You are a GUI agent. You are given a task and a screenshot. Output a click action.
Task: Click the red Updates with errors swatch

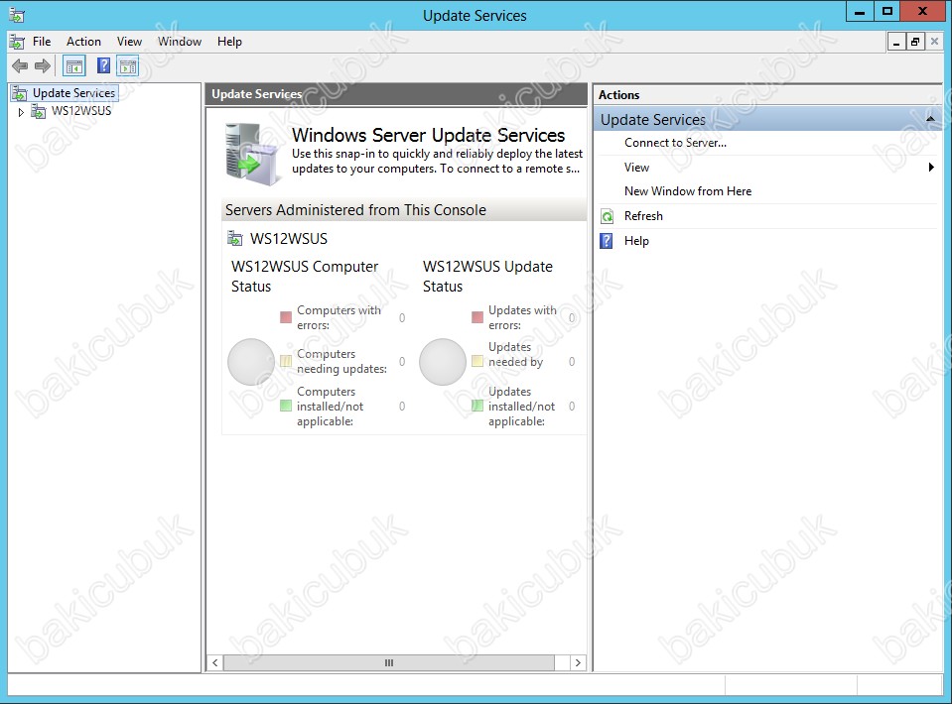pyautogui.click(x=477, y=317)
